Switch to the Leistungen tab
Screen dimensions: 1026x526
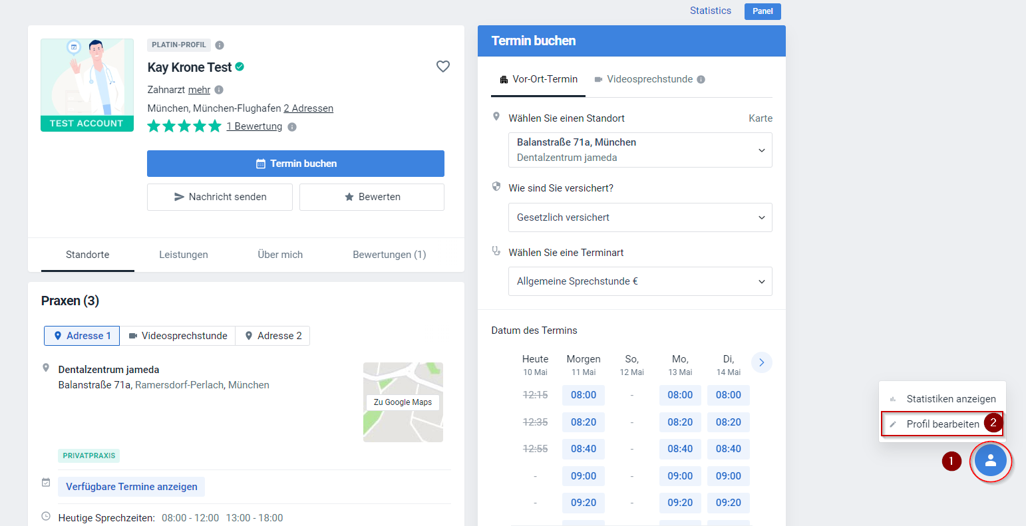coord(184,255)
